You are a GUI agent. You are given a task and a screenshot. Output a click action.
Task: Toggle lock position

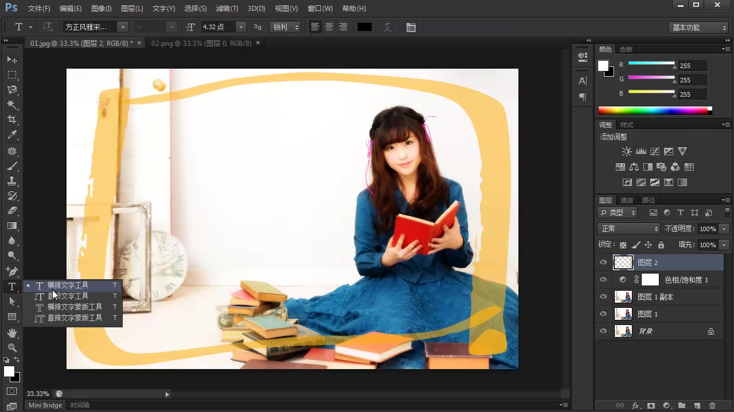(x=648, y=245)
